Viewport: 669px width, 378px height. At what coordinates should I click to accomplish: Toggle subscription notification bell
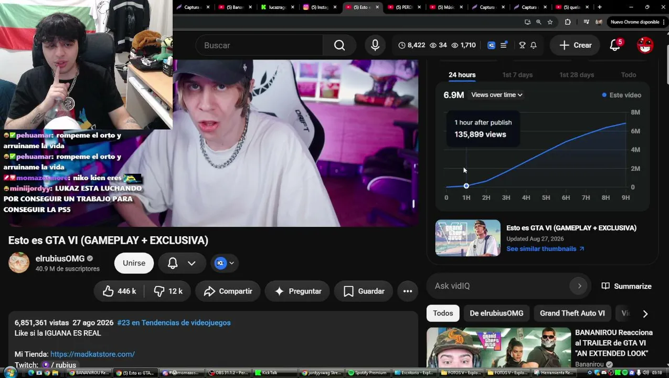[173, 263]
